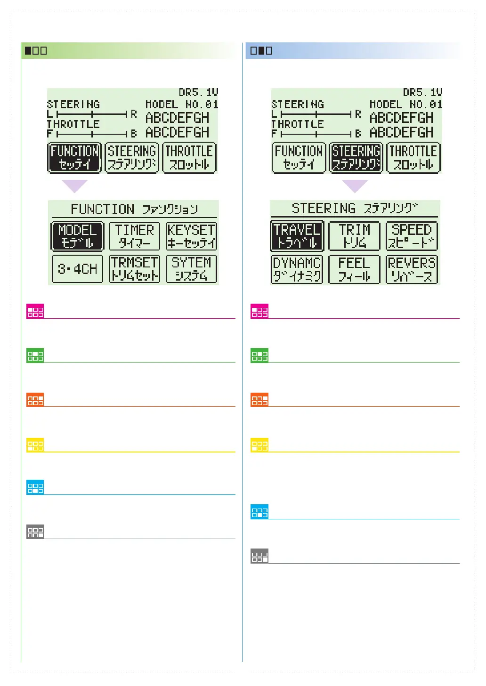Click the orange grid icon below the STEERING menu
Image resolution: width=486 pixels, height=686 pixels.
pos(259,400)
